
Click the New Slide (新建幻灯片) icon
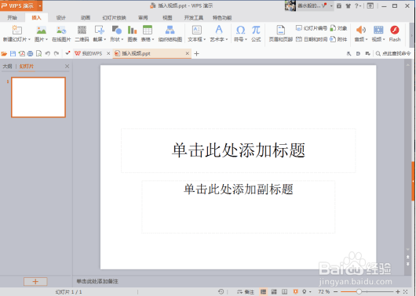tap(16, 30)
